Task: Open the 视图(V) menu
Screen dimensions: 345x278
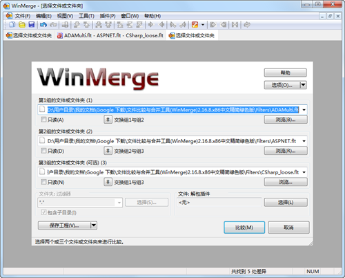Action: click(x=65, y=16)
